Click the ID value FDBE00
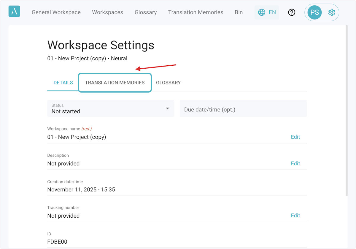Screen dimensions: 356x249 coord(57,242)
